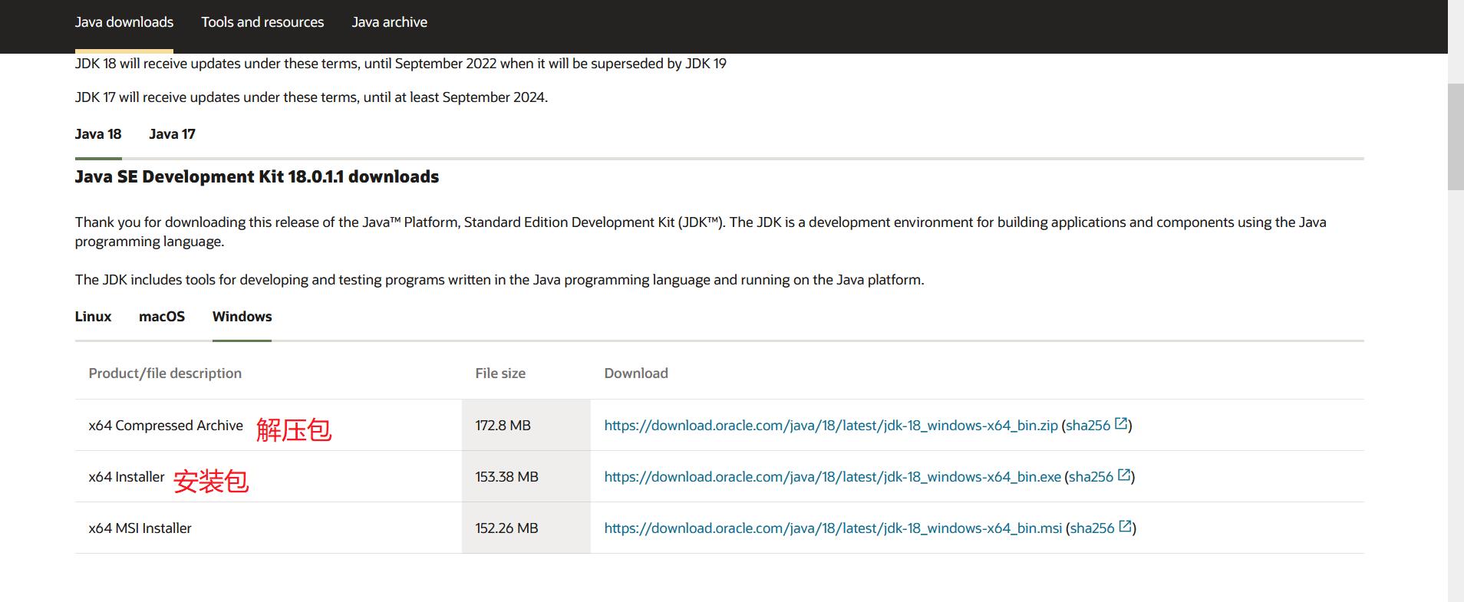Open sha256 link for the exe installer

1091,477
